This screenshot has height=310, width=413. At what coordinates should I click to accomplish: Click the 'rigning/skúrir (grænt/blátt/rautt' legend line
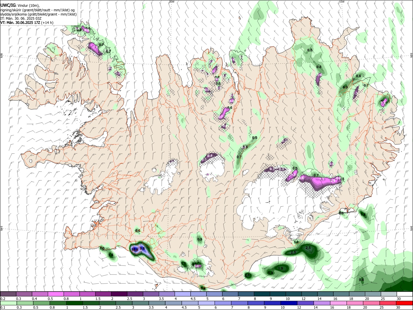pos(37,10)
